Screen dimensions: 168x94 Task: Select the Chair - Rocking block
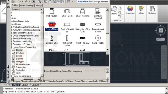point(83,13)
